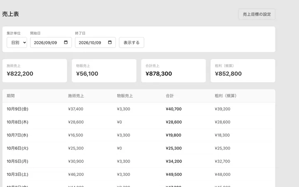
Task: Click the 合計売上 summary card ¥878,300
Action: [174, 71]
